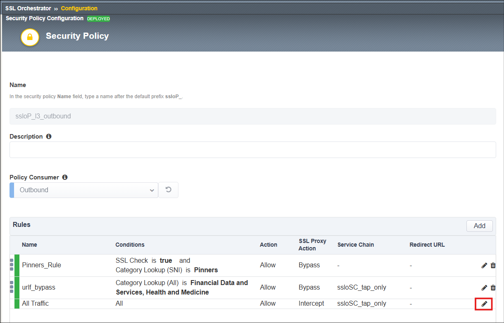Go to SSL Orchestrator in the breadcrumb
The image size is (504, 323).
coord(28,8)
